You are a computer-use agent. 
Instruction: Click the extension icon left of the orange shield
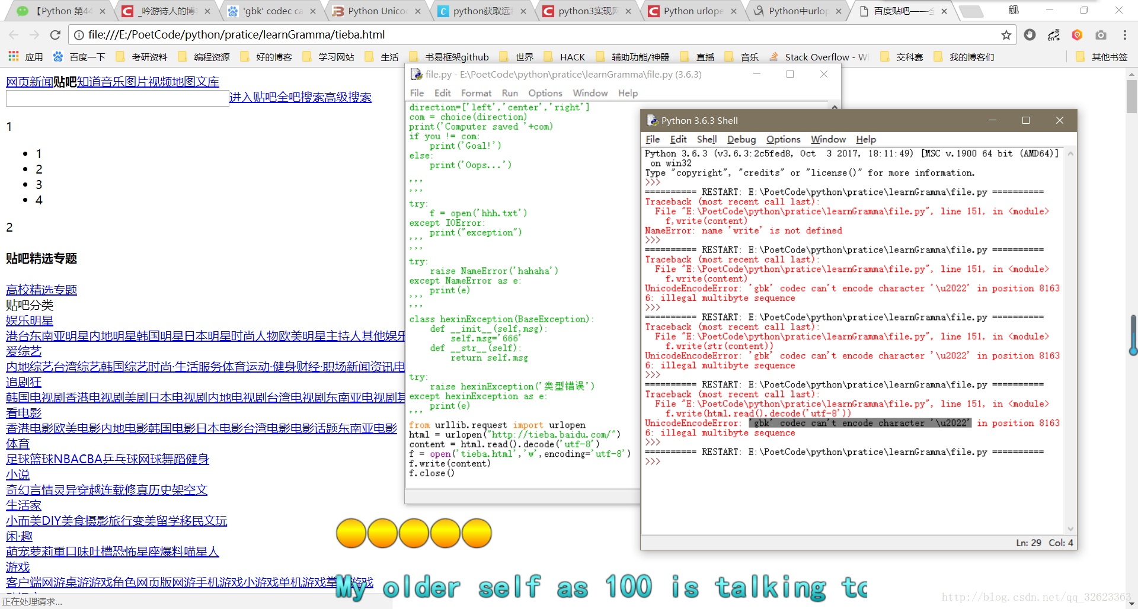tap(1053, 35)
